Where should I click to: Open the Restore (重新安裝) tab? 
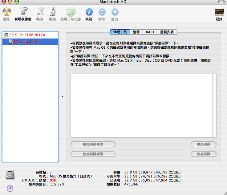coord(167,32)
